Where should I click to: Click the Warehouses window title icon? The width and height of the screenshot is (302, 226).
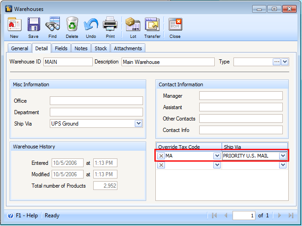(9, 9)
